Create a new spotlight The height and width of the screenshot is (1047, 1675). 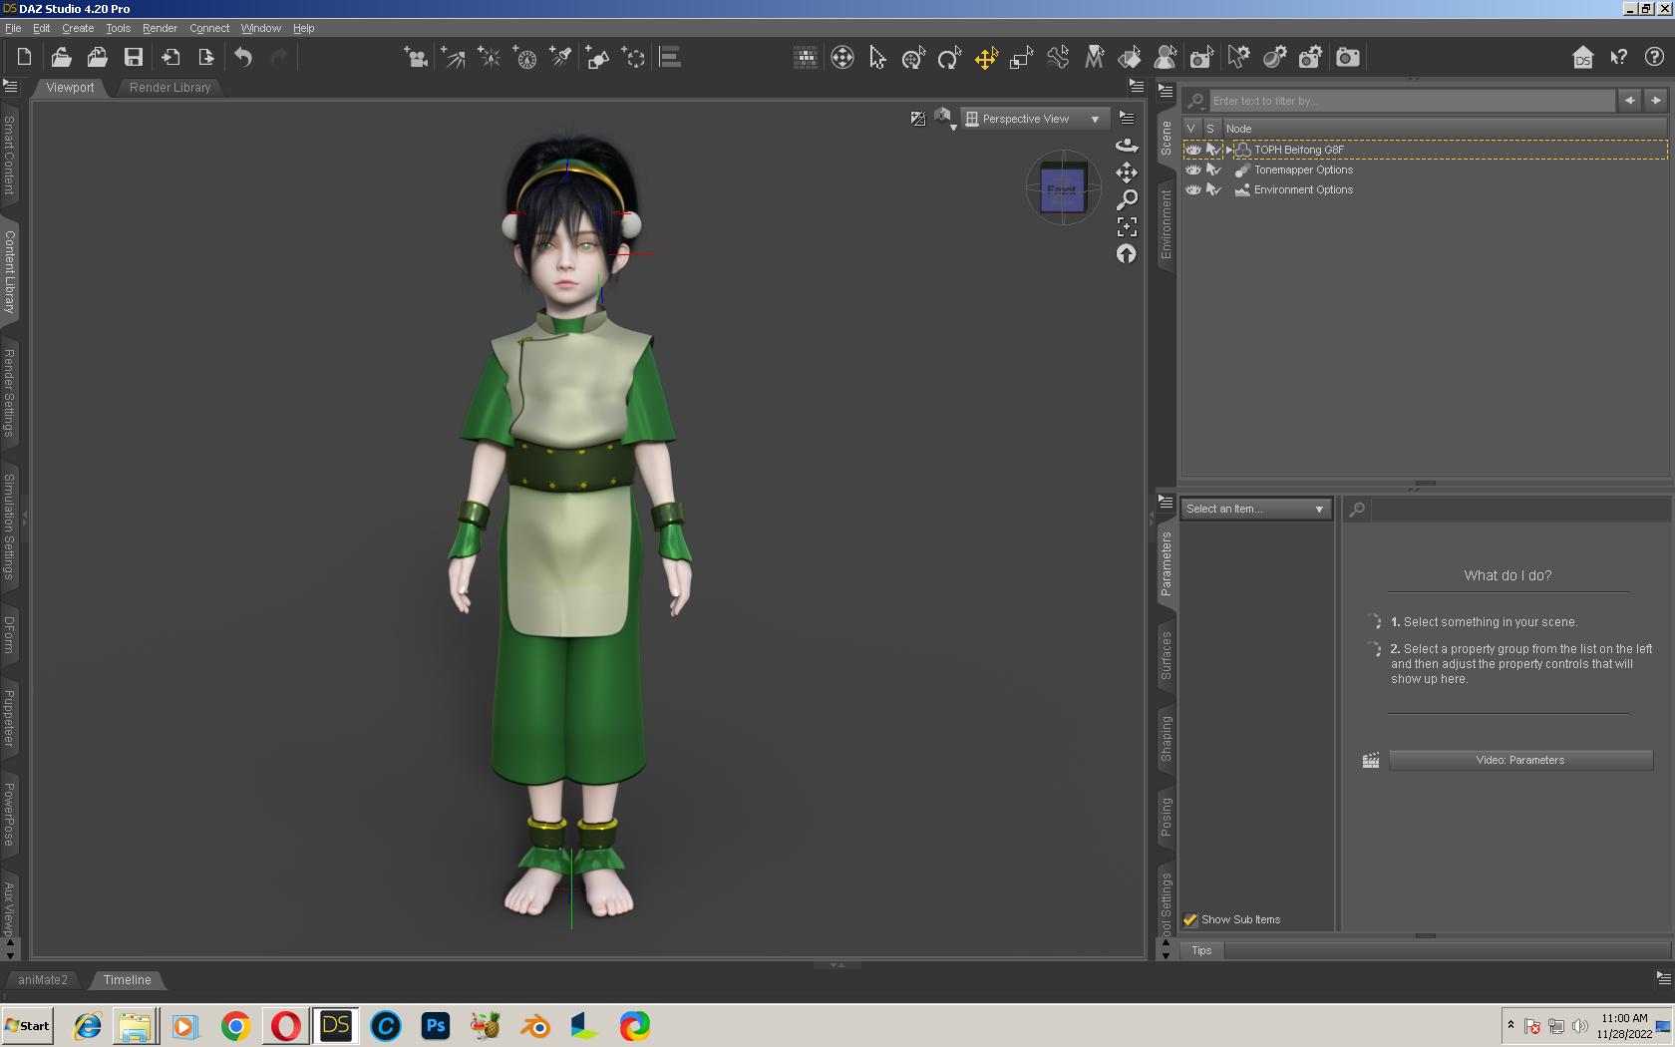560,58
